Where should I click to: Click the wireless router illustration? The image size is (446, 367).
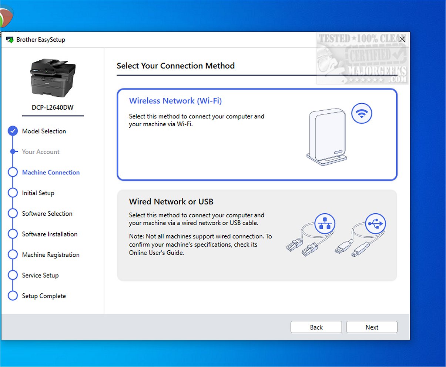pyautogui.click(x=327, y=136)
